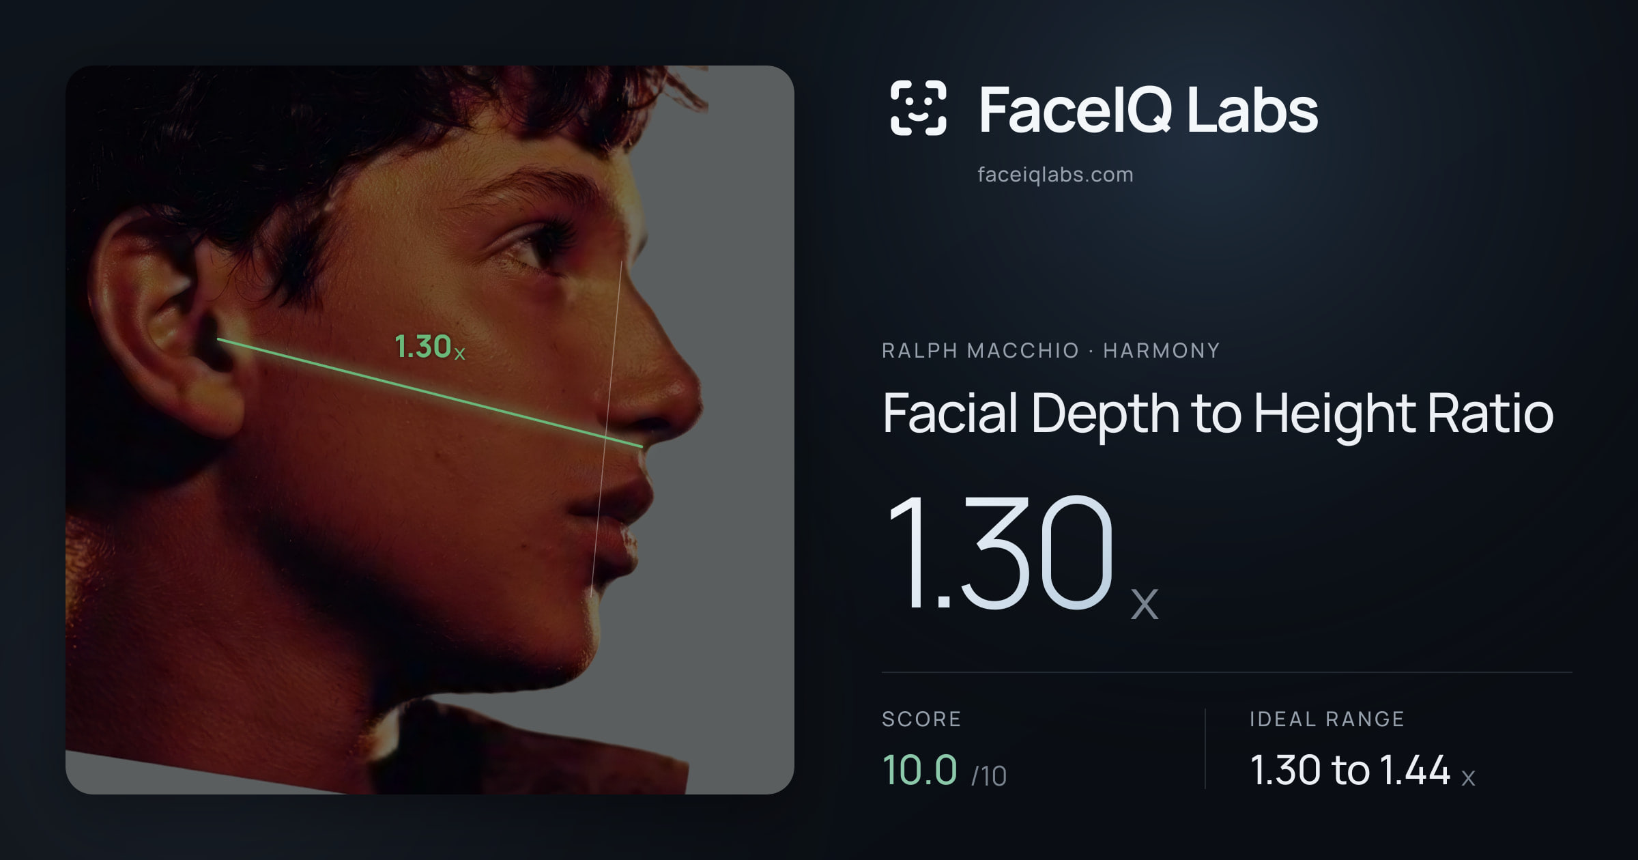This screenshot has height=860, width=1638.
Task: Select the RALPH MACCHIO · HARMONY caption
Action: pos(1050,351)
